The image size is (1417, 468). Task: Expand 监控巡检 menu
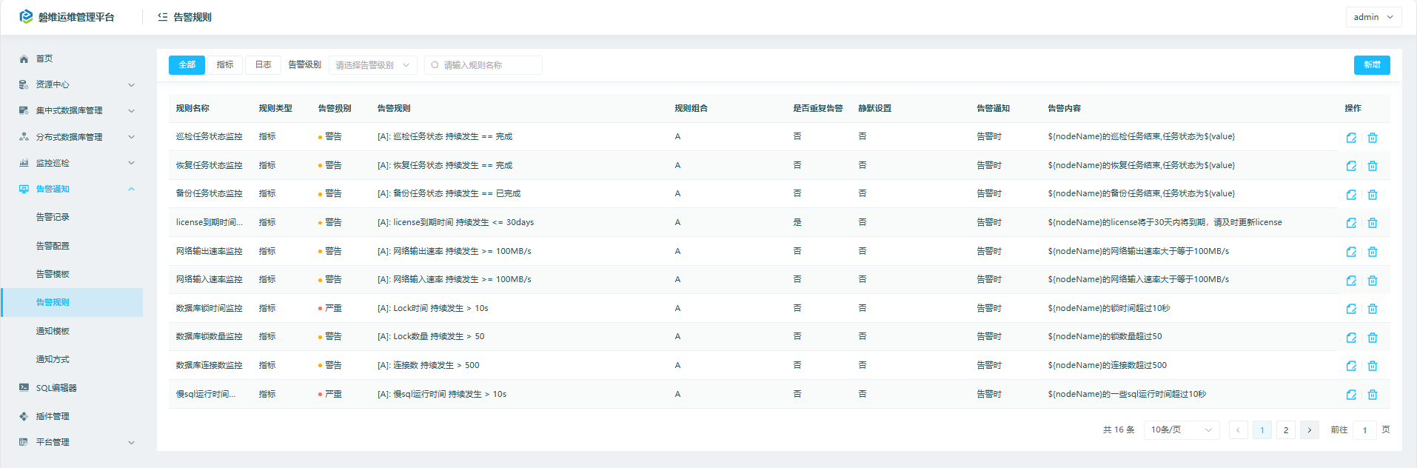tap(72, 163)
